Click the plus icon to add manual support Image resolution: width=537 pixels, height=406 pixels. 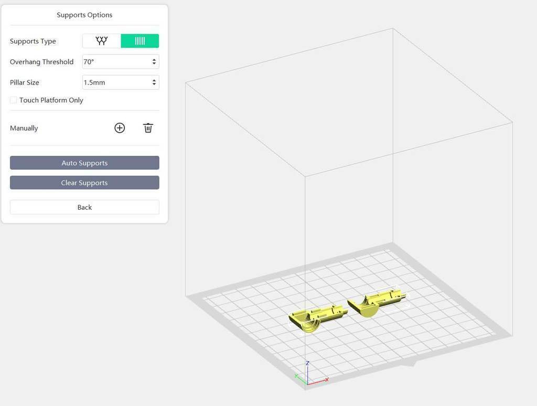coord(120,128)
